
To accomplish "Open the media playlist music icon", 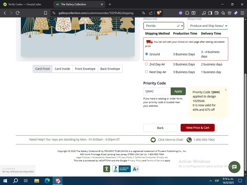I will pyautogui.click(x=204, y=13).
